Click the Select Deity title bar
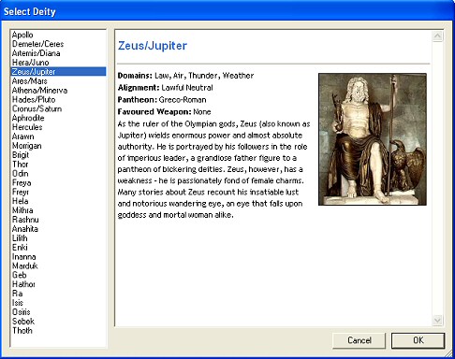This screenshot has width=455, height=359. (227, 11)
